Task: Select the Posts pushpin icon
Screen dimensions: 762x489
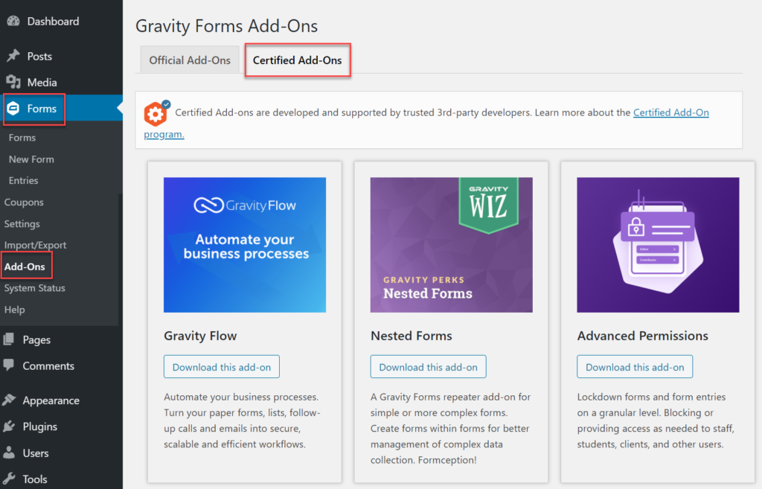Action: pyautogui.click(x=13, y=55)
